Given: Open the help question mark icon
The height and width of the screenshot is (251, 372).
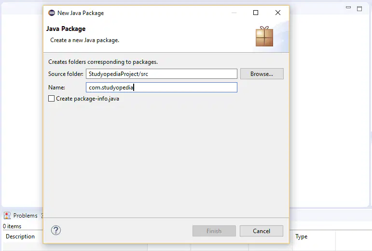Looking at the screenshot, I should (56, 230).
